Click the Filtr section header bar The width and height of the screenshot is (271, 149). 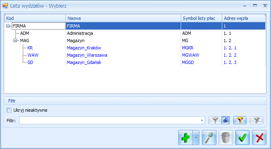(135, 101)
